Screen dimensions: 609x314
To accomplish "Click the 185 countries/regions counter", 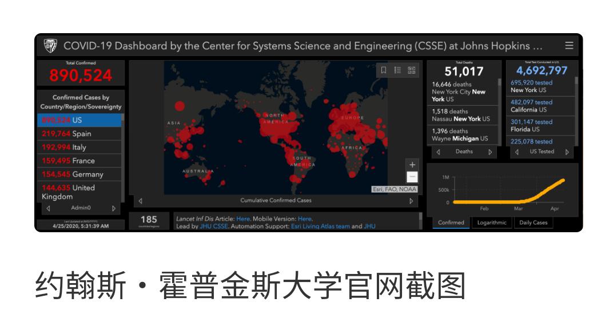I will click(149, 220).
